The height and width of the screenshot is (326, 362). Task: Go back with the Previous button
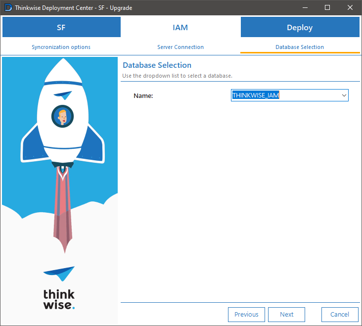point(246,315)
